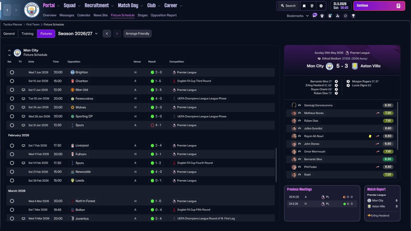This screenshot has height=231, width=411.
Task: Open the Messages tab
Action: pyautogui.click(x=67, y=15)
